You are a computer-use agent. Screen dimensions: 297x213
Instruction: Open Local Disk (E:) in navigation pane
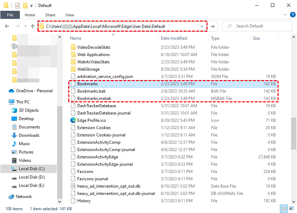coord(28,186)
